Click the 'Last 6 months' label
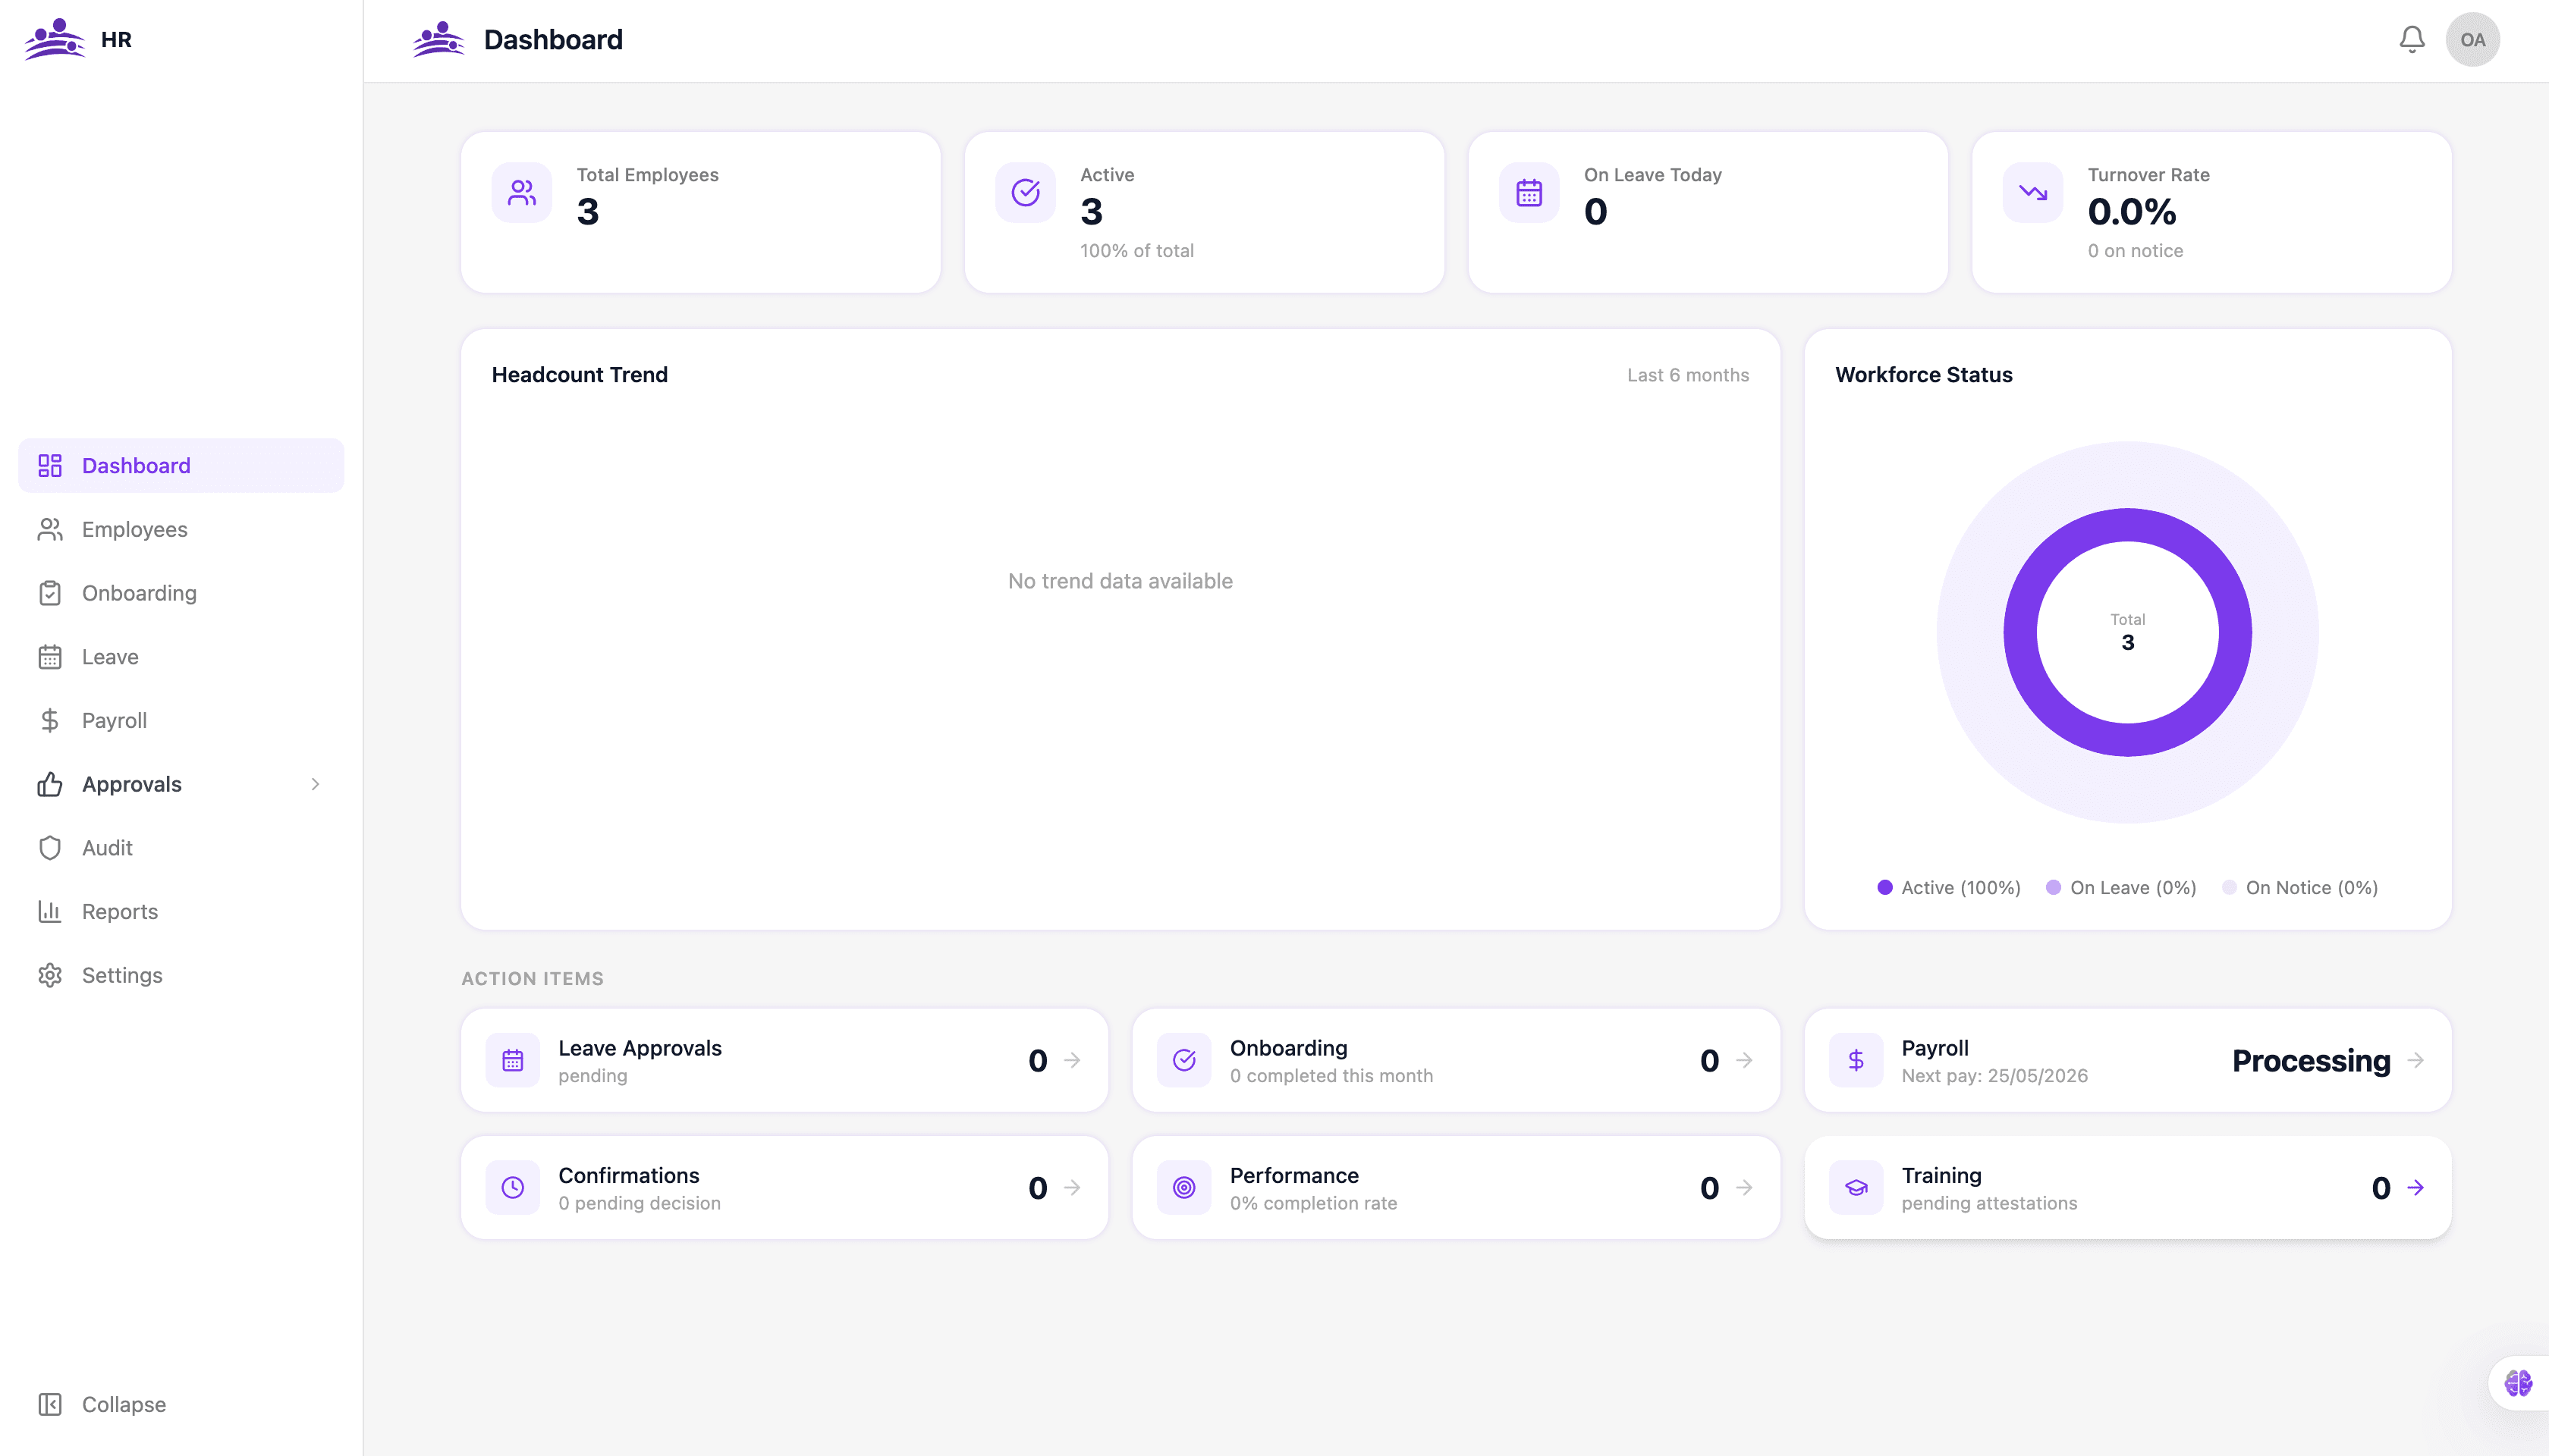This screenshot has height=1456, width=2549. point(1688,375)
